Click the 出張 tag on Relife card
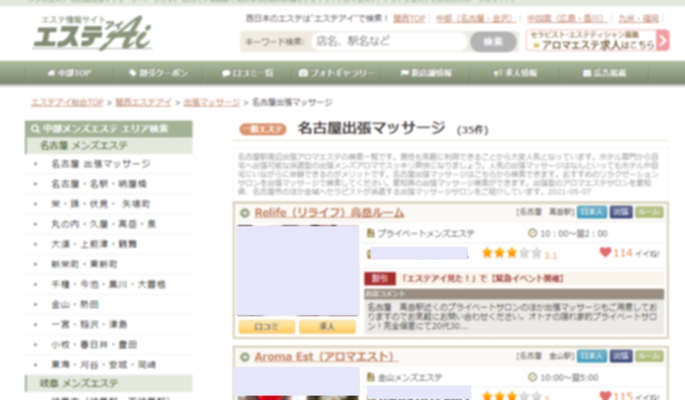Image resolution: width=685 pixels, height=400 pixels. pos(621,212)
